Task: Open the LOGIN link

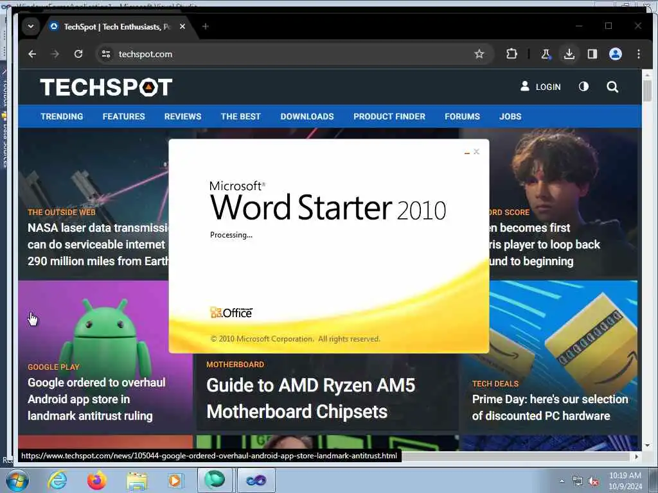Action: [x=540, y=87]
